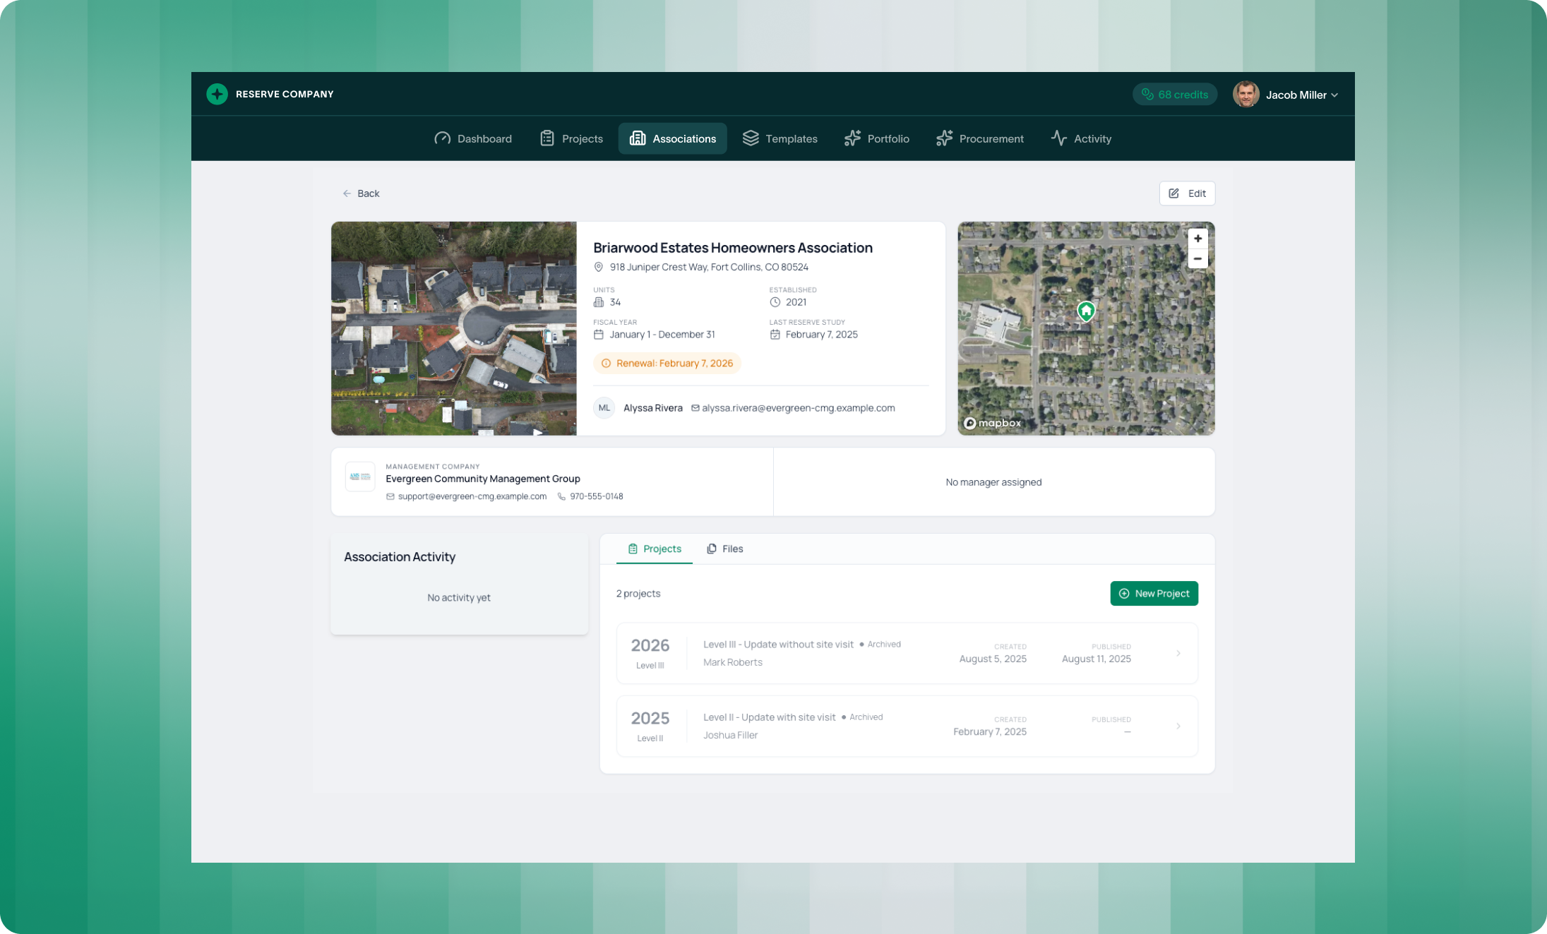
Task: Click the aerial neighborhood photo
Action: (x=453, y=328)
